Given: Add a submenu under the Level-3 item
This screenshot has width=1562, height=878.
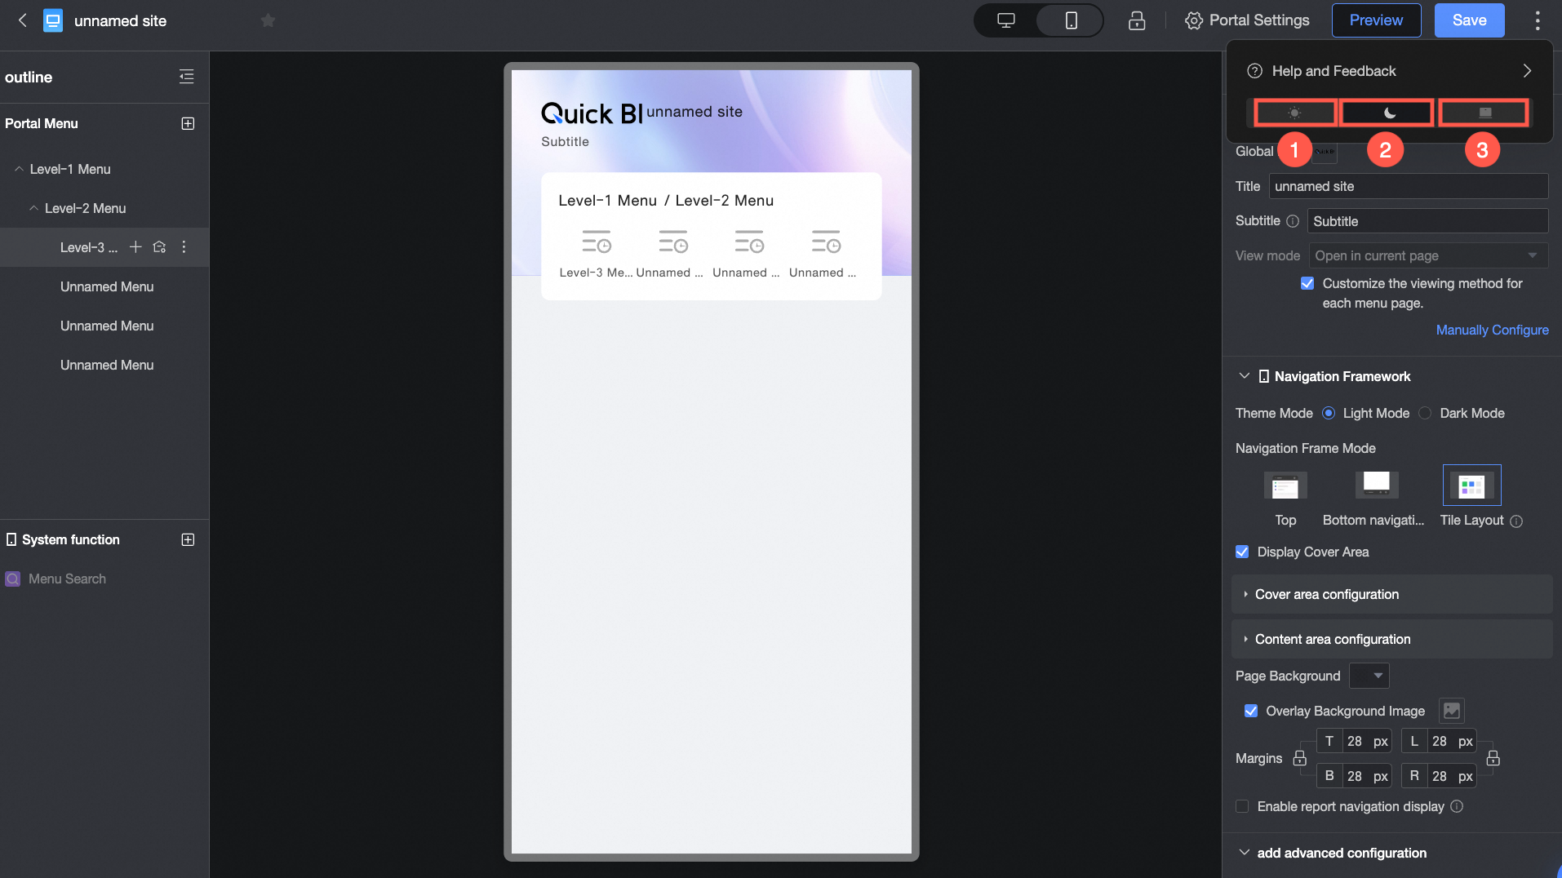Looking at the screenshot, I should (135, 246).
